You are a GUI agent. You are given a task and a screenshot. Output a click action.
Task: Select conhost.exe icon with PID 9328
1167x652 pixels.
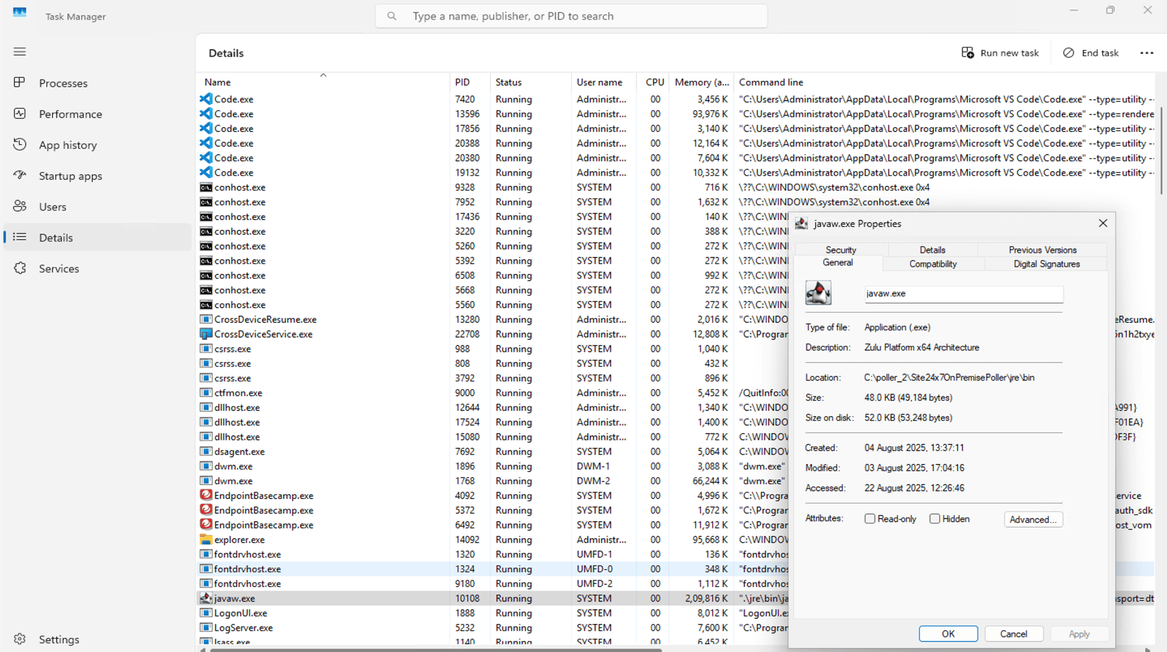click(206, 187)
